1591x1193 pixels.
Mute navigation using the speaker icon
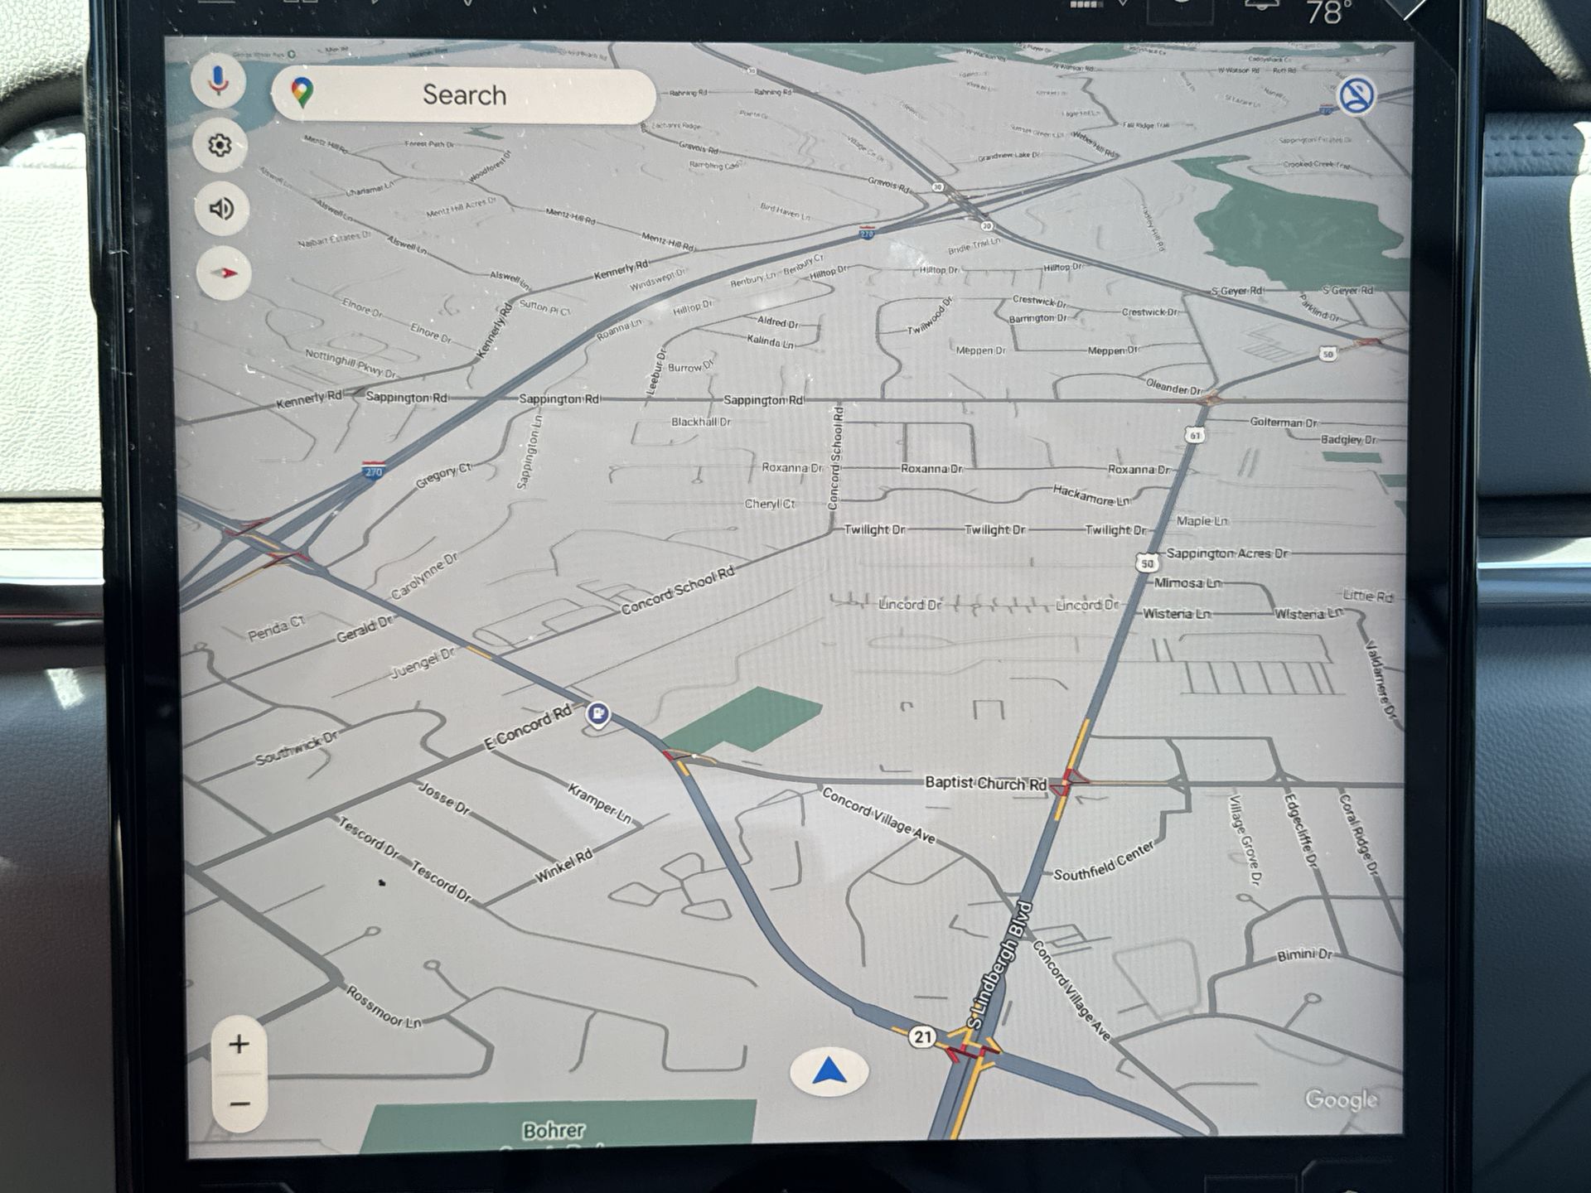tap(221, 209)
